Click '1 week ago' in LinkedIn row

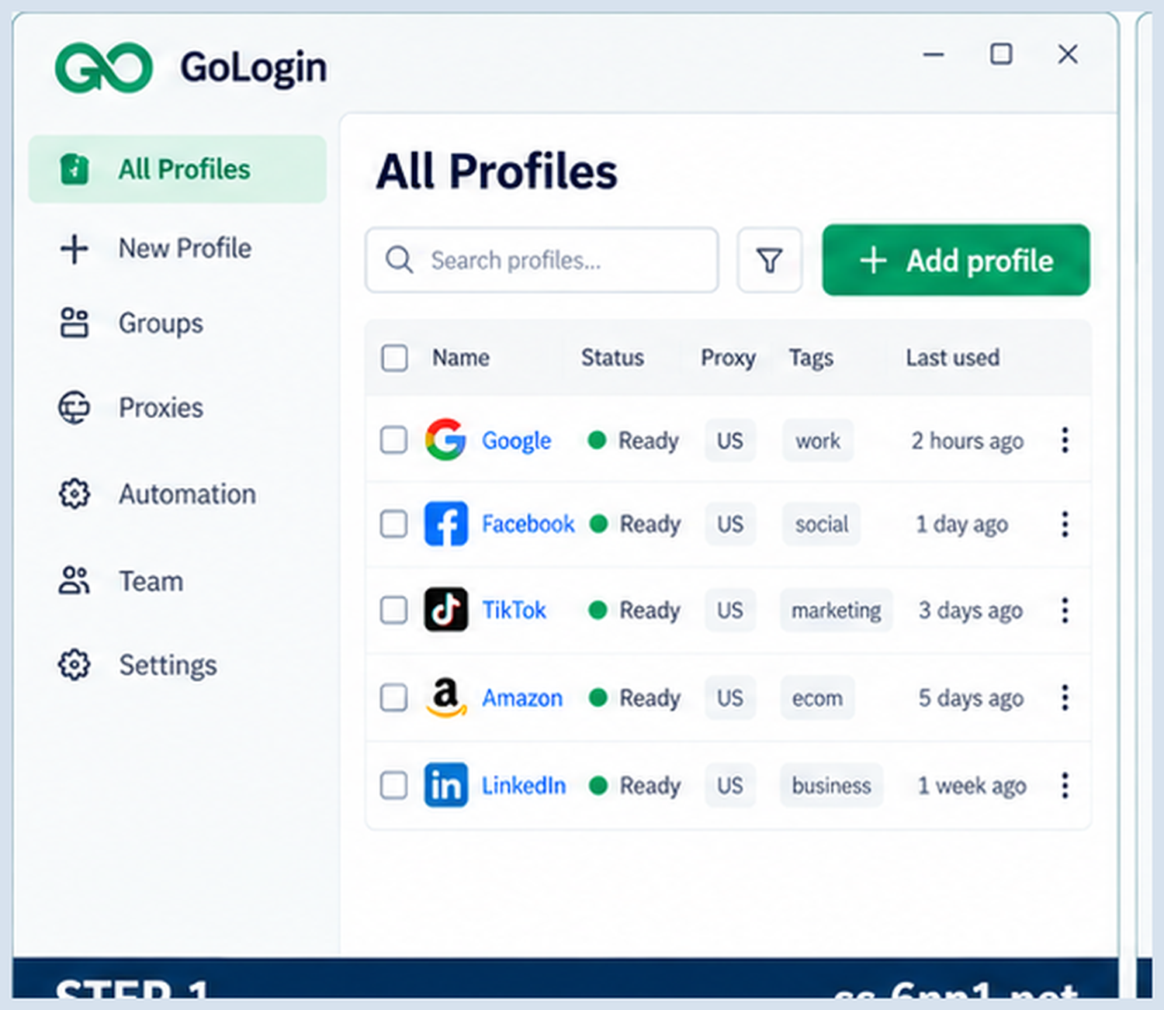click(x=972, y=786)
